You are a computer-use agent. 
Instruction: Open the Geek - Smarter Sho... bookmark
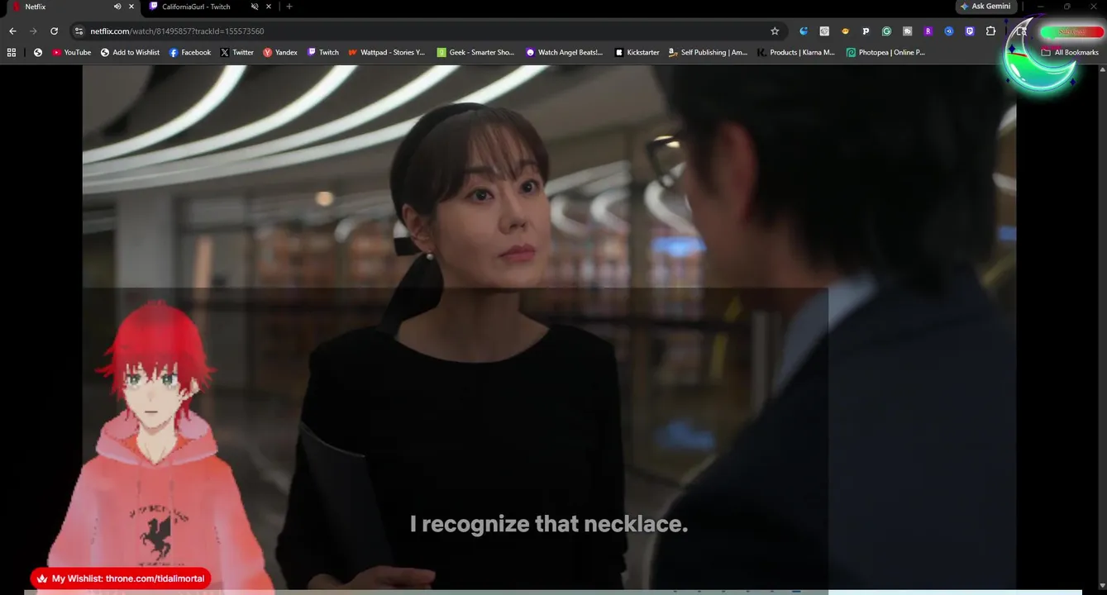coord(476,52)
